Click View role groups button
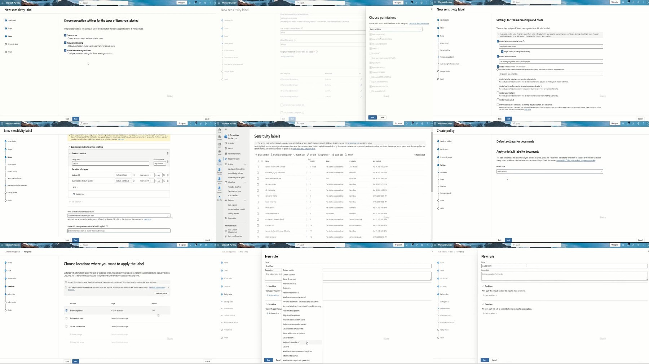The height and width of the screenshot is (364, 649). pyautogui.click(x=162, y=293)
